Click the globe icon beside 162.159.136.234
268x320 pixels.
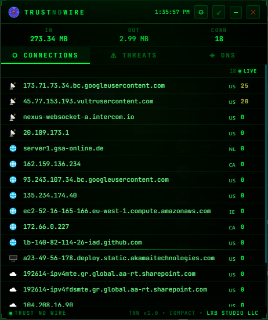pyautogui.click(x=13, y=164)
